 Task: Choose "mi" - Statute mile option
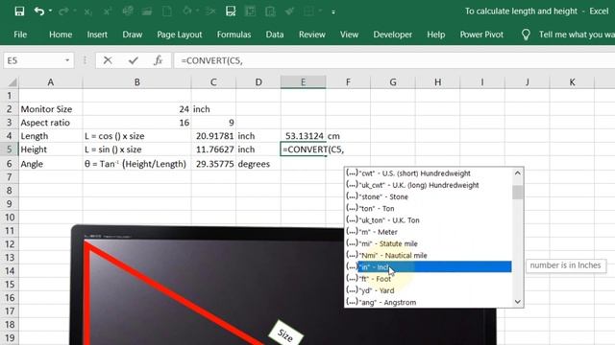pos(429,243)
